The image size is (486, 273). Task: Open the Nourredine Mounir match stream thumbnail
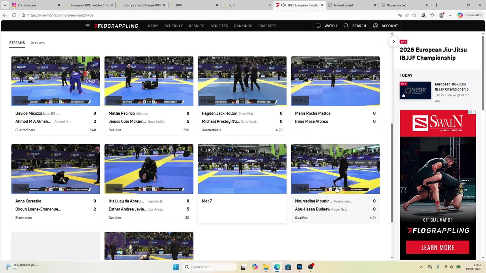(335, 169)
